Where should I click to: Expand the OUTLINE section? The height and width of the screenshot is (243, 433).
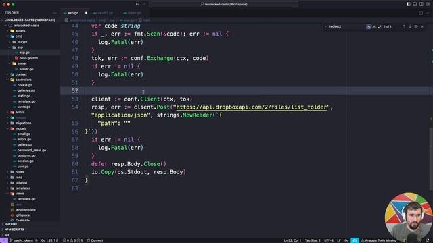pos(30,224)
